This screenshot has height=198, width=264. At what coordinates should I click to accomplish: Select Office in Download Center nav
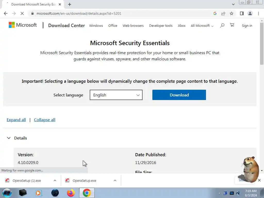pyautogui.click(x=113, y=26)
